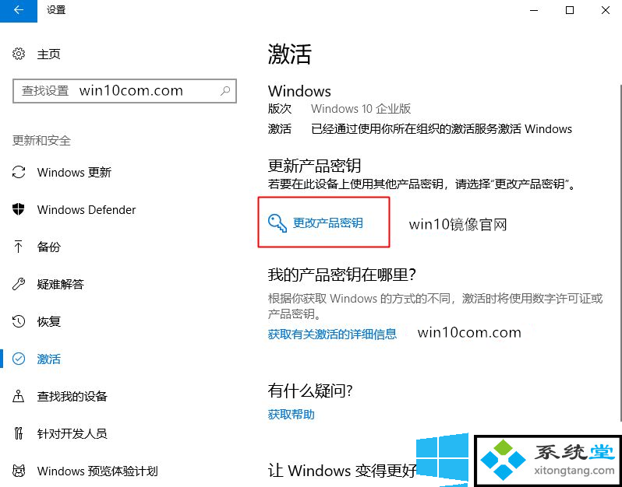
Task: Click the 获取帮助 link
Action: (x=292, y=414)
